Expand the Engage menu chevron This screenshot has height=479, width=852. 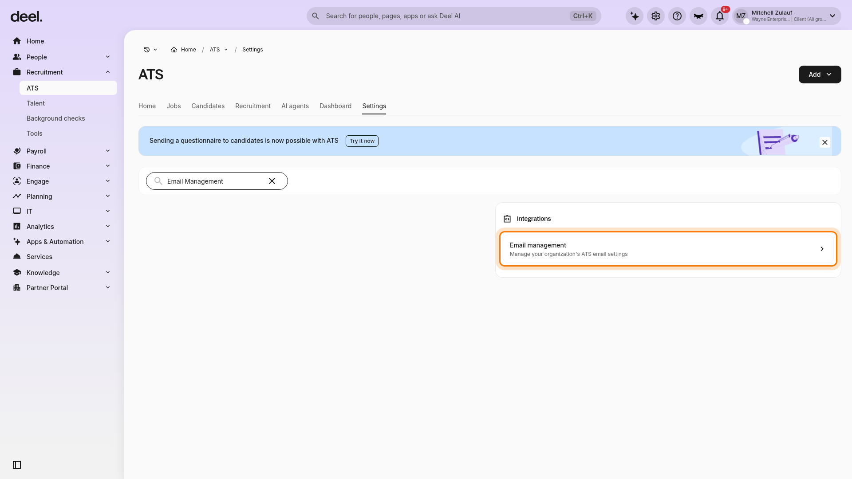point(108,181)
